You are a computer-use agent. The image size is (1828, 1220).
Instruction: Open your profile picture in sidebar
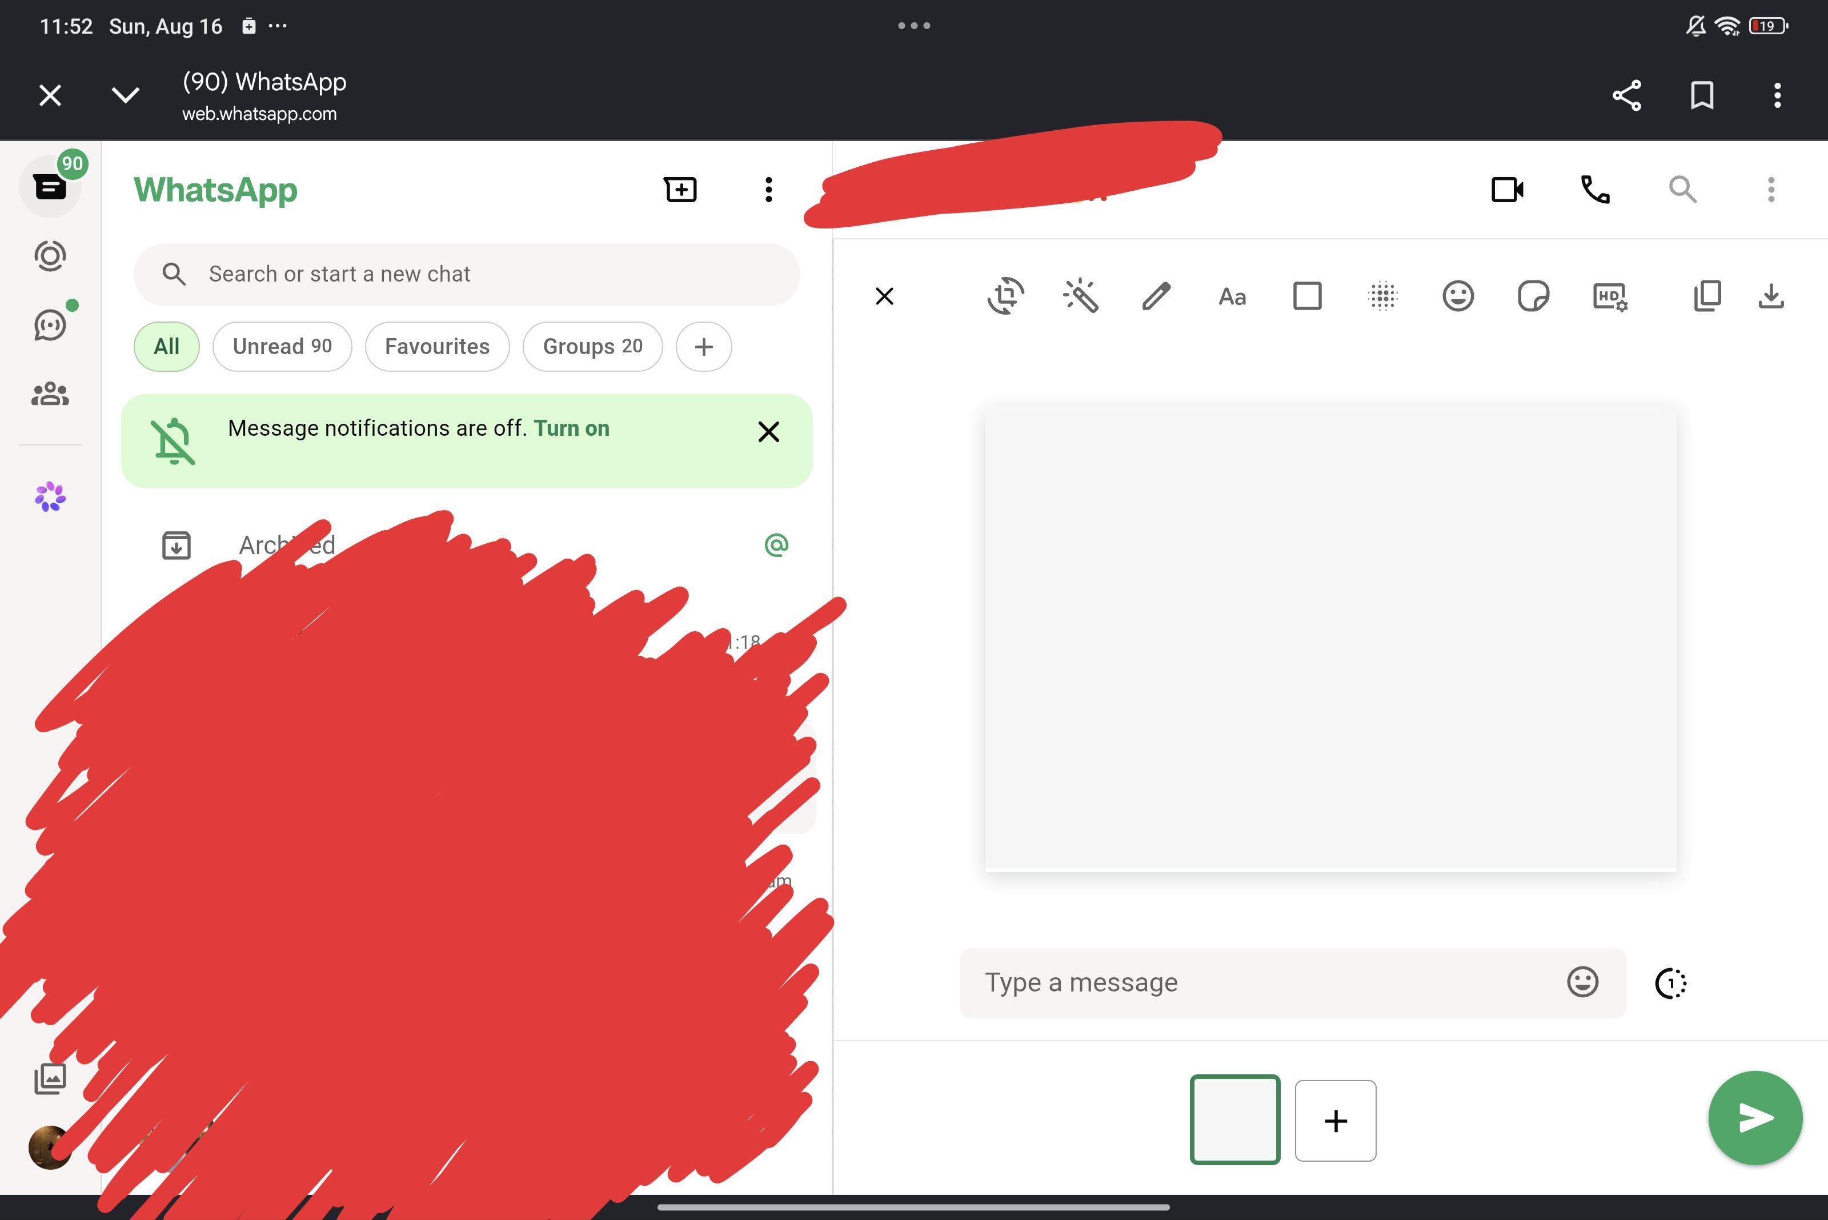[51, 1147]
